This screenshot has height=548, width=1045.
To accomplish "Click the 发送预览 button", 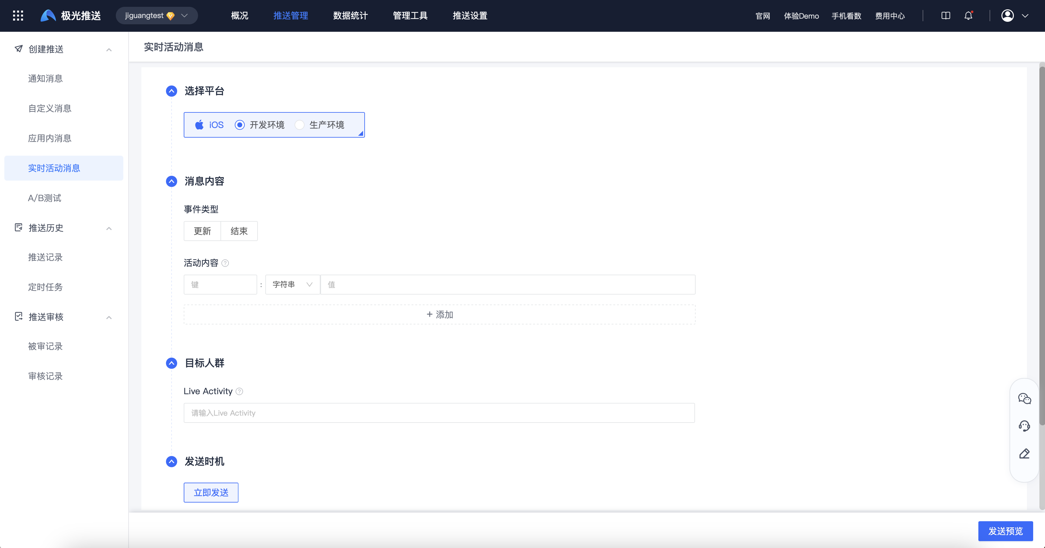I will [1005, 531].
